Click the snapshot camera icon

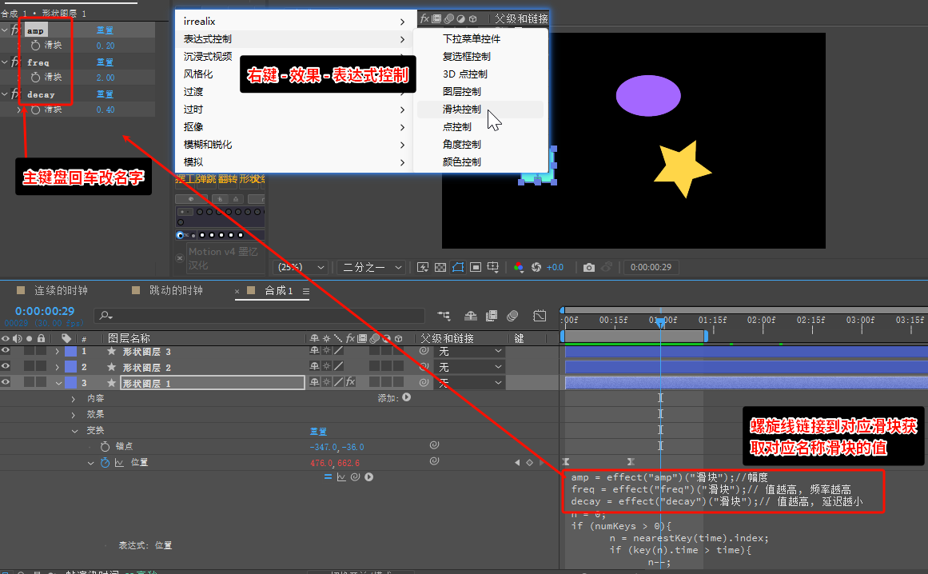click(588, 268)
